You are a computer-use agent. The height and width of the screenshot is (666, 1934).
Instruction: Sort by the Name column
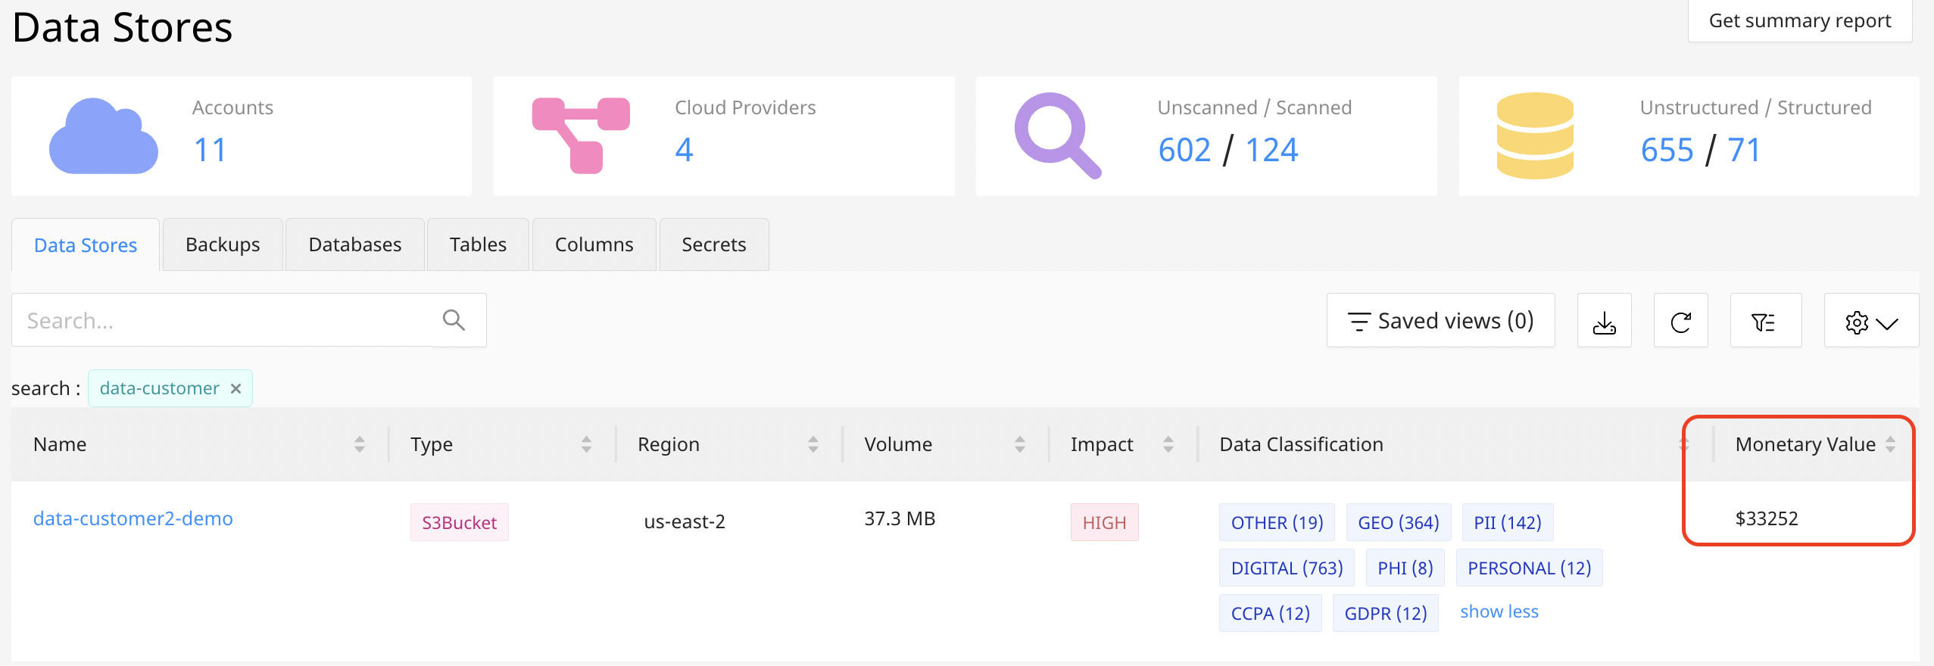click(x=359, y=444)
